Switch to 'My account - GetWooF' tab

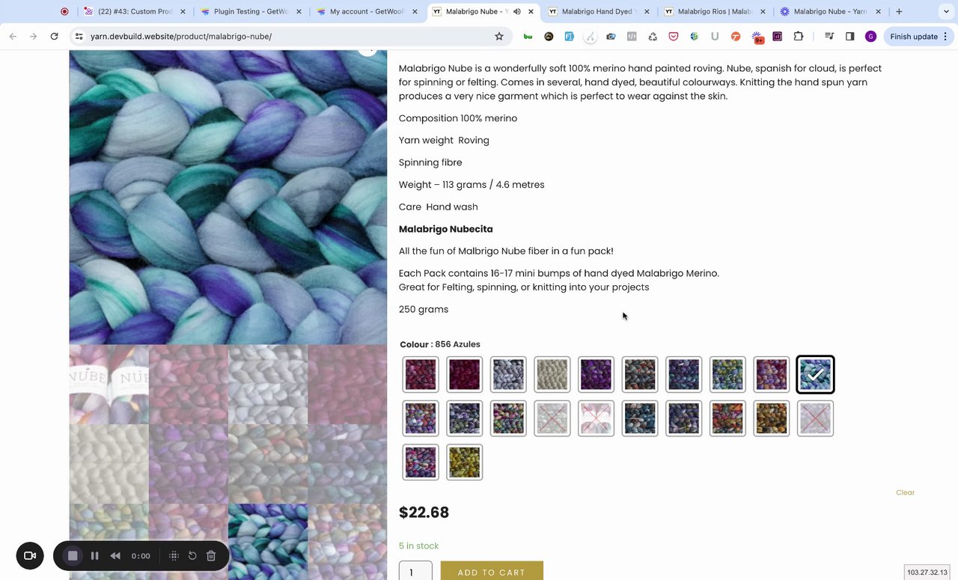click(367, 11)
